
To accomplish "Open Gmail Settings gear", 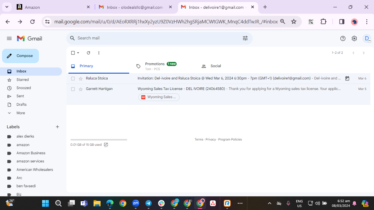I will click(354, 39).
